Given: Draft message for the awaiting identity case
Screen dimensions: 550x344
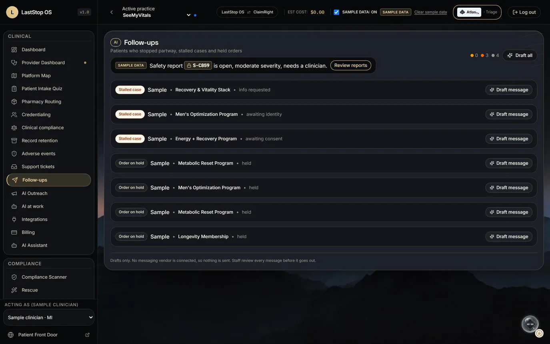Looking at the screenshot, I should (509, 114).
